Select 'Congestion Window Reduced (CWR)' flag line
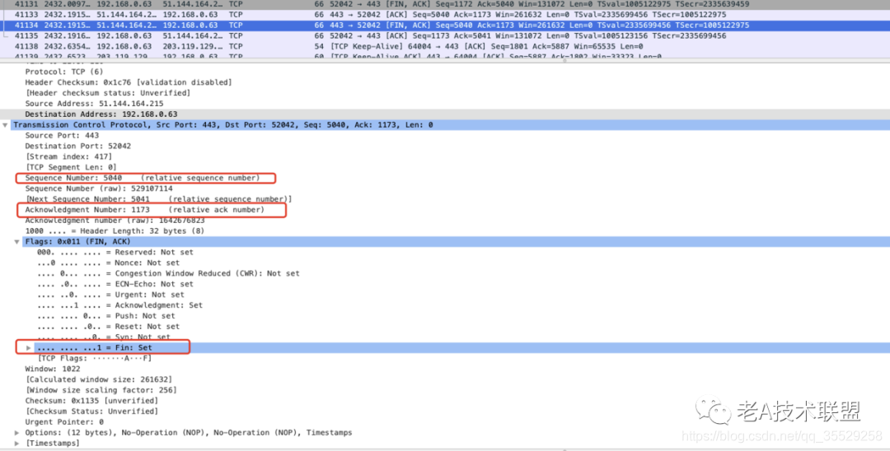Image resolution: width=890 pixels, height=451 pixels. click(x=168, y=274)
